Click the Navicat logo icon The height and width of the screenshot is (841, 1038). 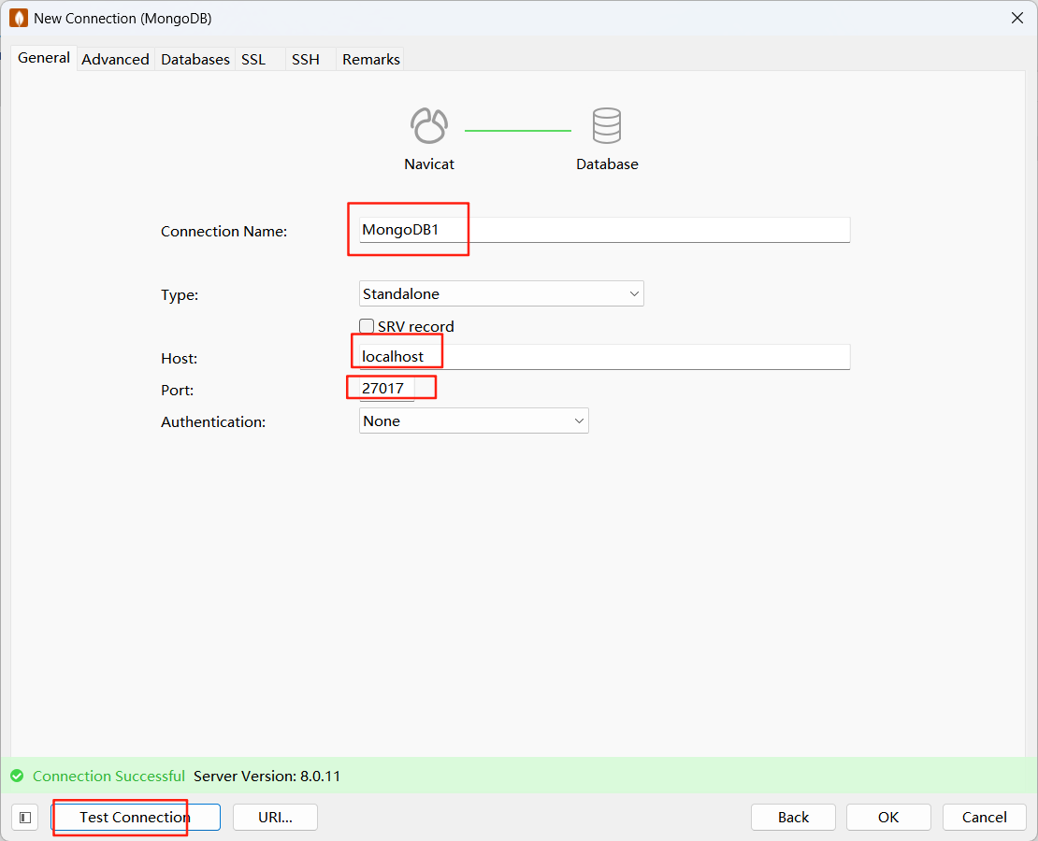(429, 125)
